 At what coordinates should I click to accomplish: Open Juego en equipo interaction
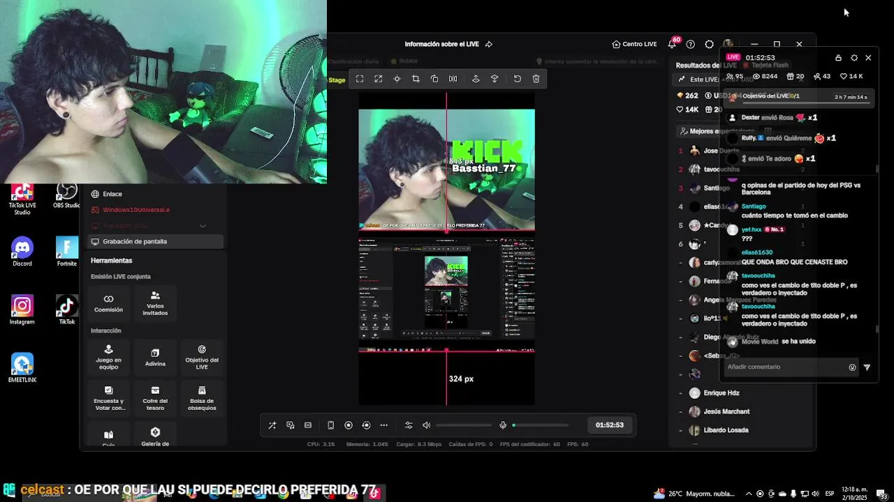108,357
